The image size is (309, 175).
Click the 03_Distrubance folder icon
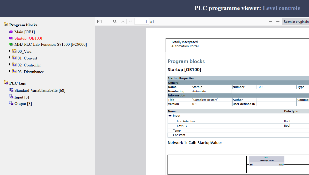tap(14, 71)
